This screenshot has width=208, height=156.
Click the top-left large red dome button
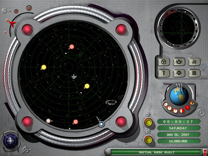point(27,30)
